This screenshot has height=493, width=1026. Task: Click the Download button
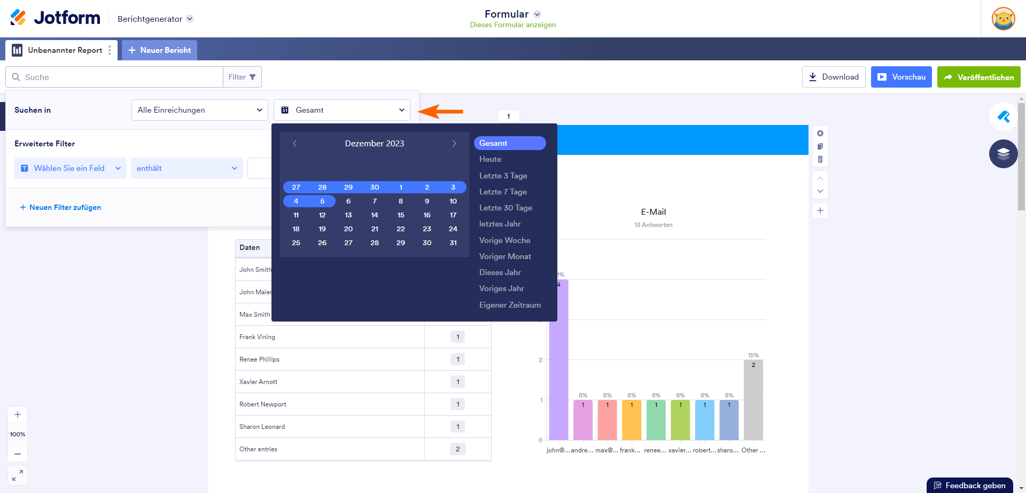pos(834,77)
